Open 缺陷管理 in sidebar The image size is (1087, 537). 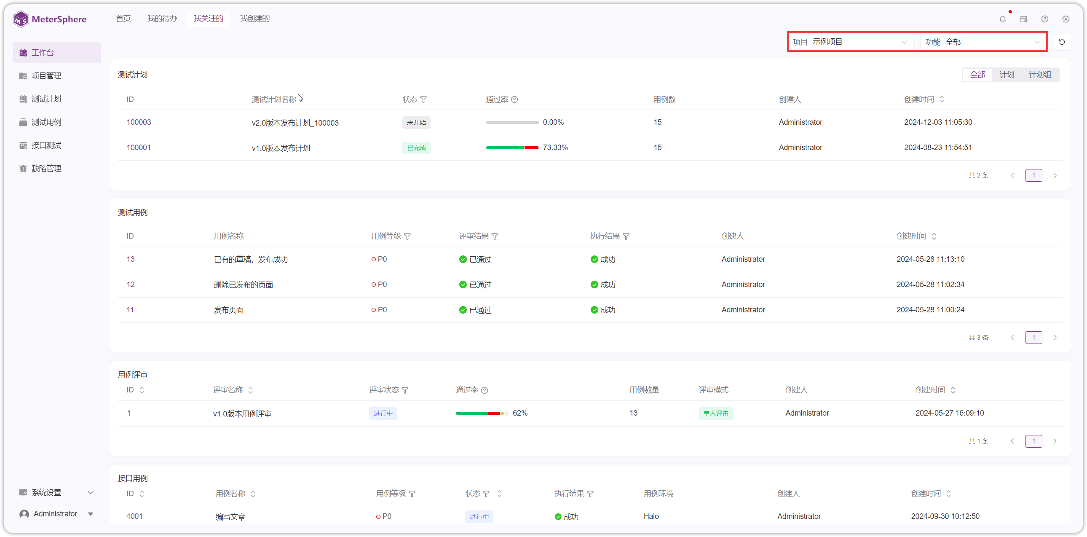pos(56,169)
